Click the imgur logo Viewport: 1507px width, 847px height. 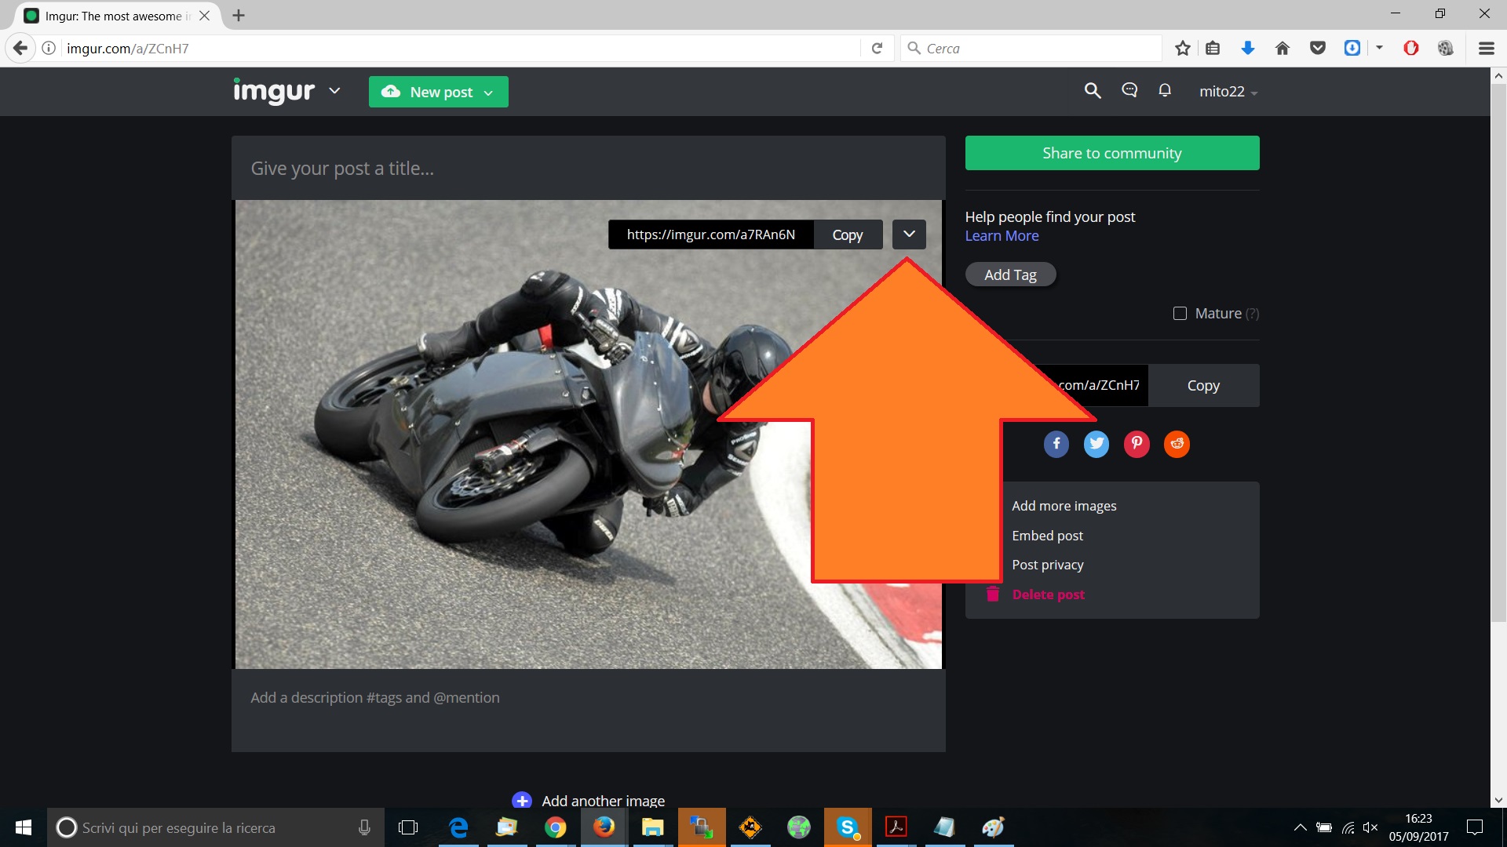point(274,91)
